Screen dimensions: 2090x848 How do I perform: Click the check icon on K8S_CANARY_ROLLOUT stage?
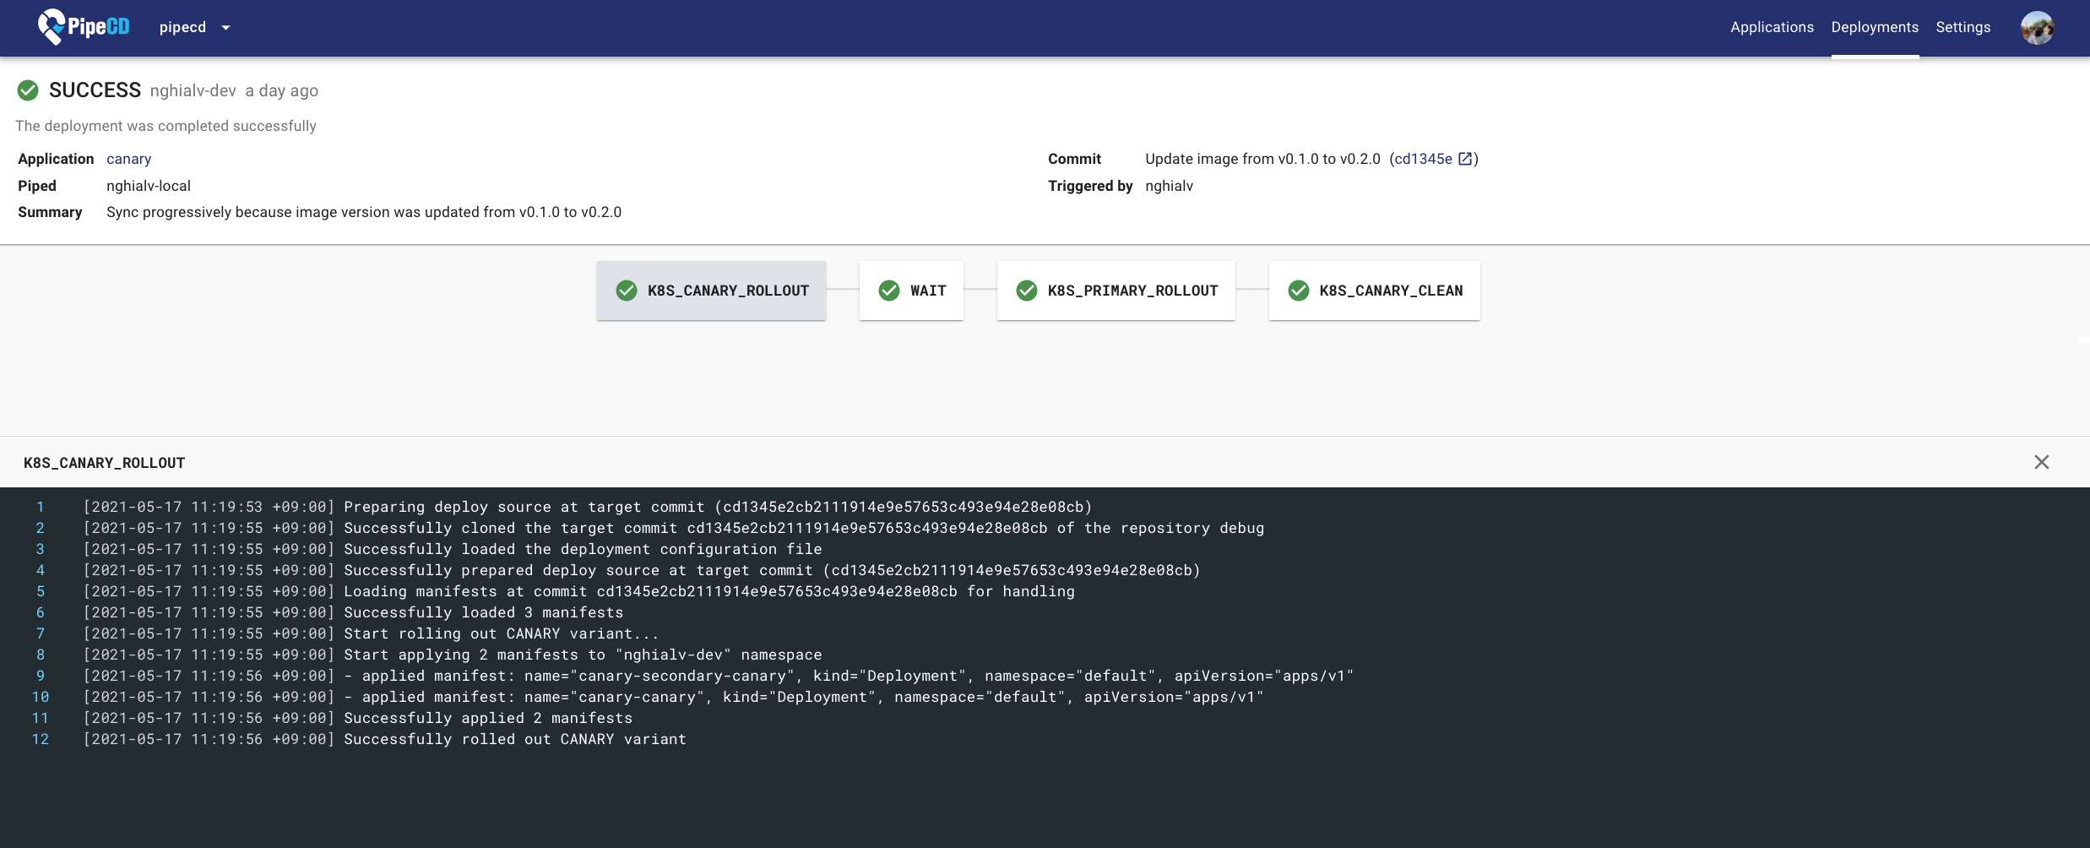point(626,291)
